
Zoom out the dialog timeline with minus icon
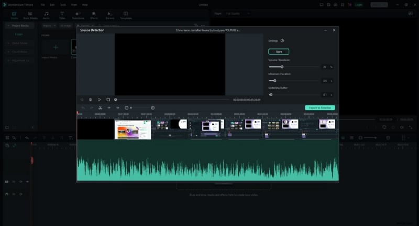click(x=126, y=108)
